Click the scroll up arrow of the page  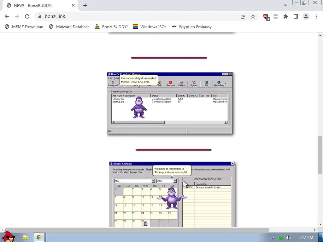(320, 35)
